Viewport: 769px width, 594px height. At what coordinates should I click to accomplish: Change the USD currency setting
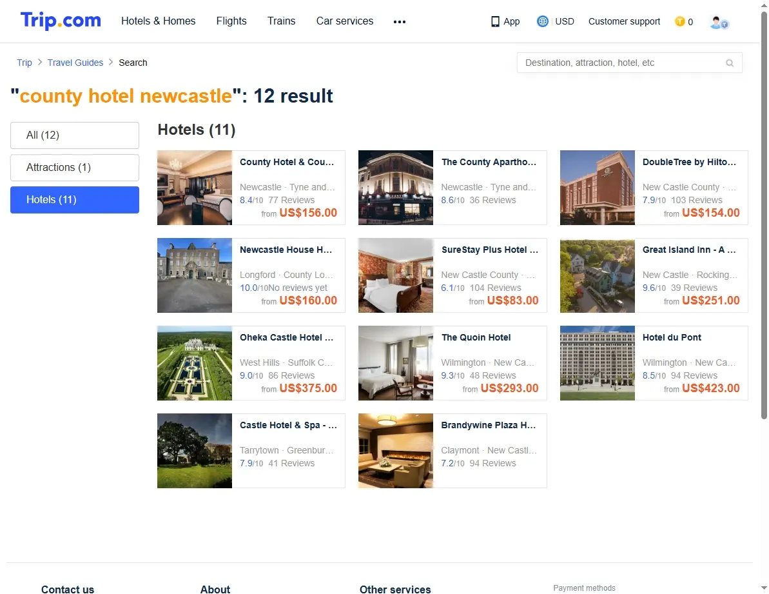click(565, 21)
